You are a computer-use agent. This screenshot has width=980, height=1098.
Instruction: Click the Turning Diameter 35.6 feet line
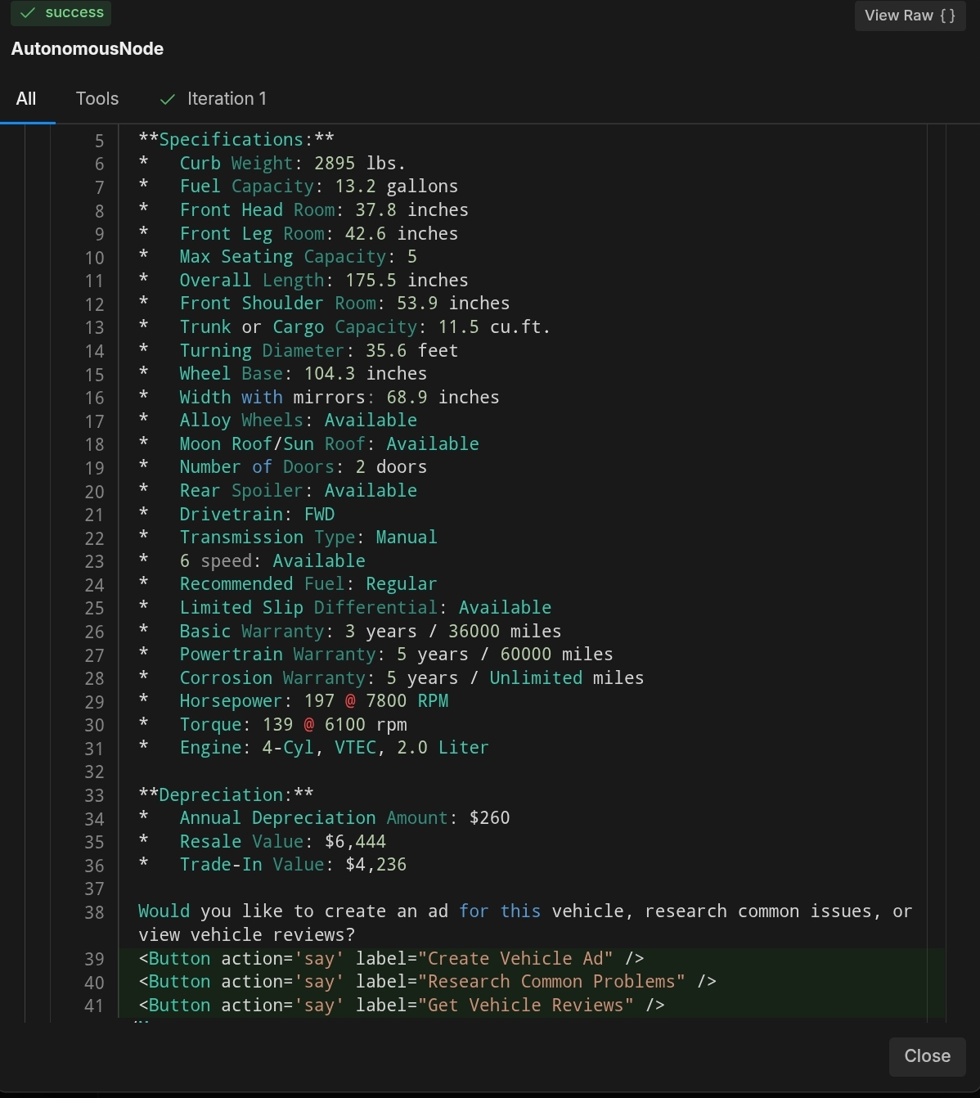299,351
